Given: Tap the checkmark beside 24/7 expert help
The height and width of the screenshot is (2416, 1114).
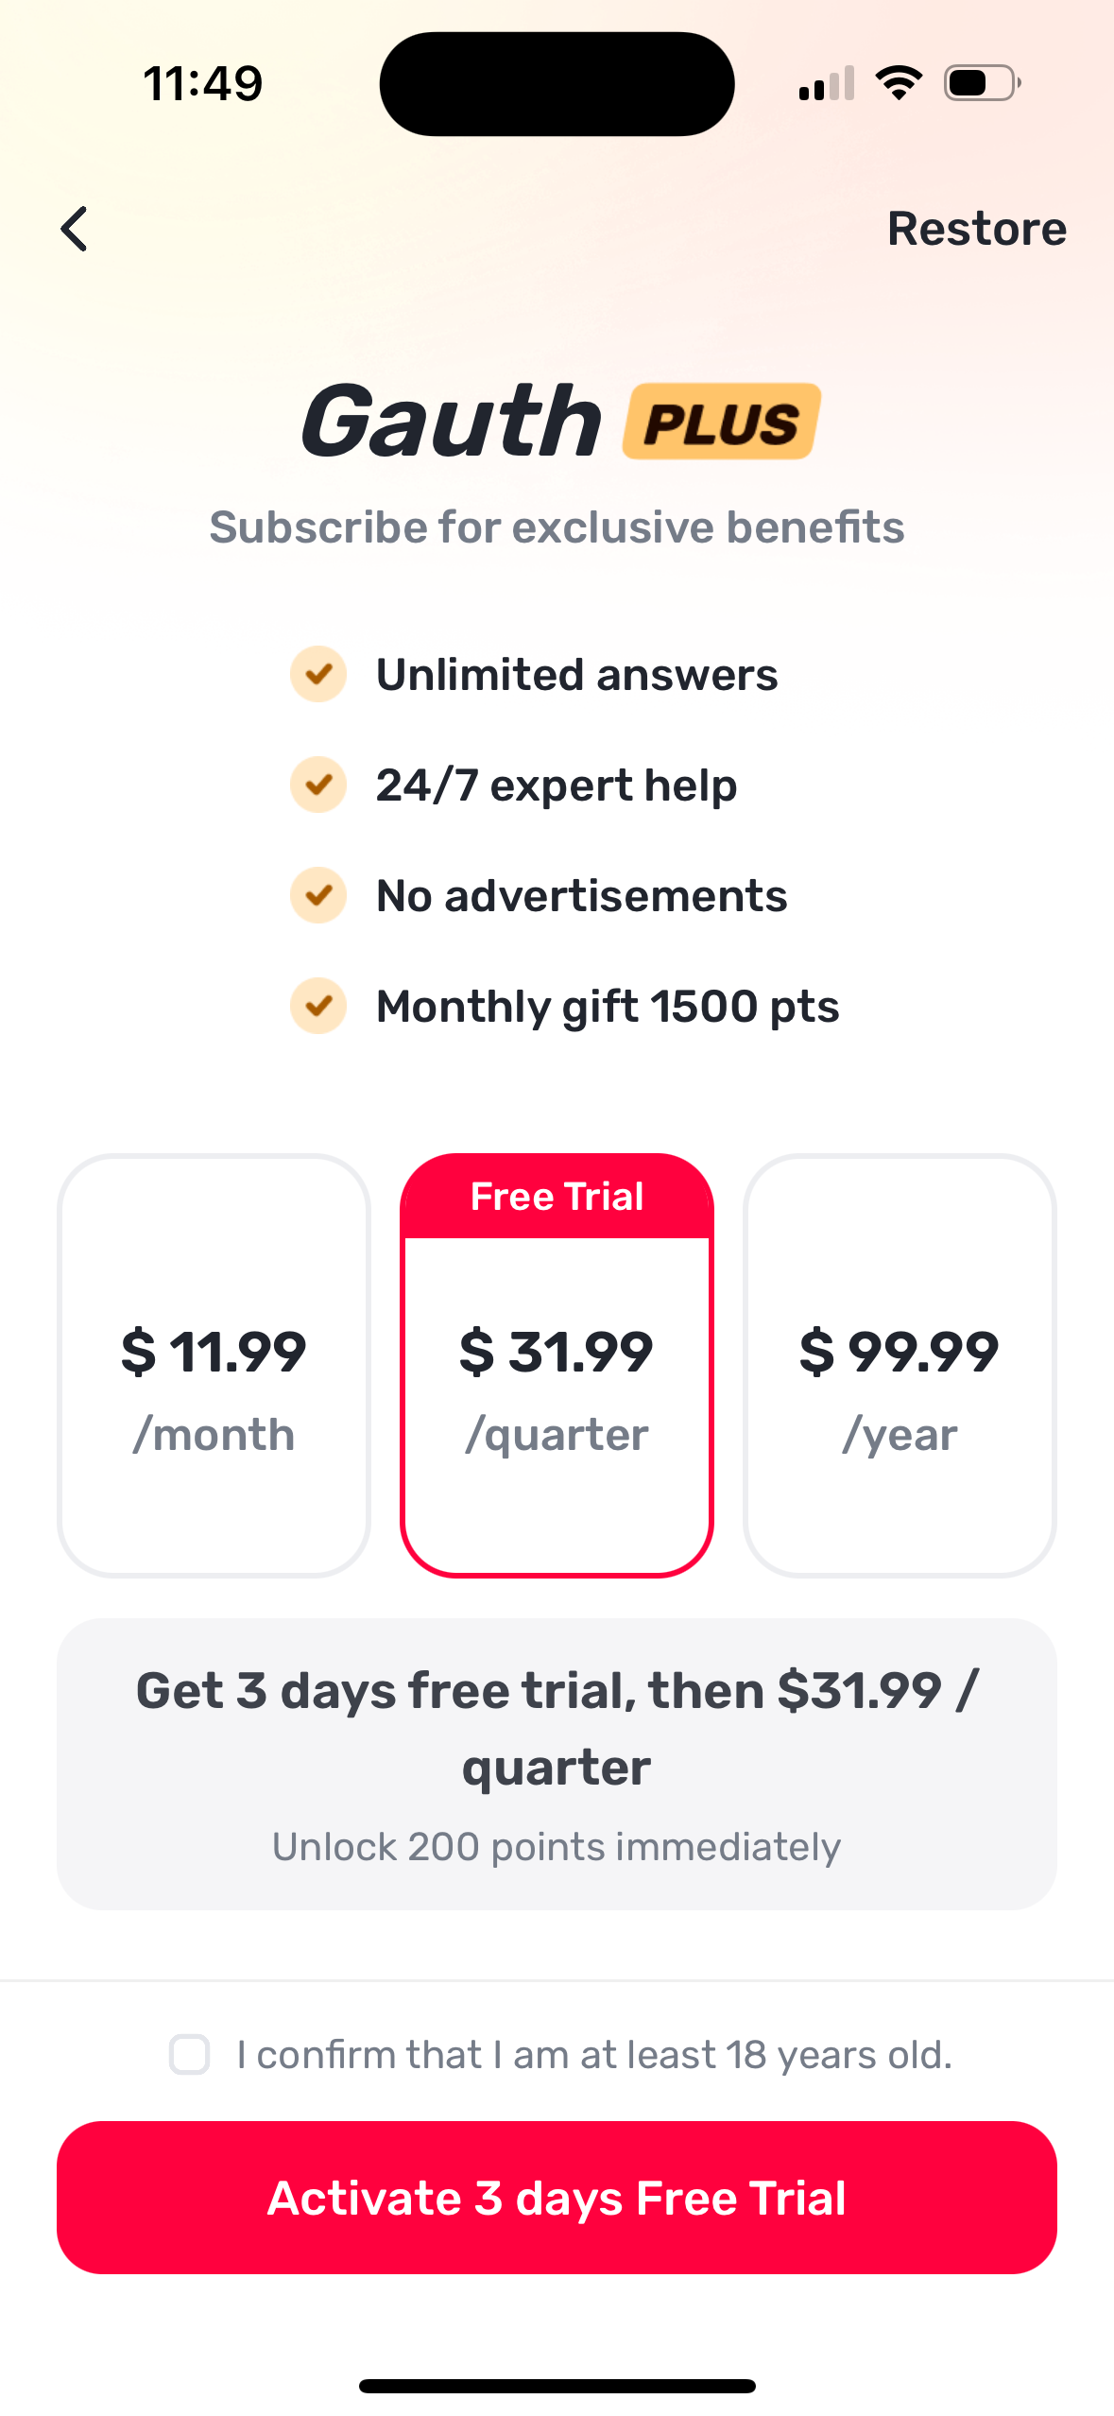Looking at the screenshot, I should point(318,785).
